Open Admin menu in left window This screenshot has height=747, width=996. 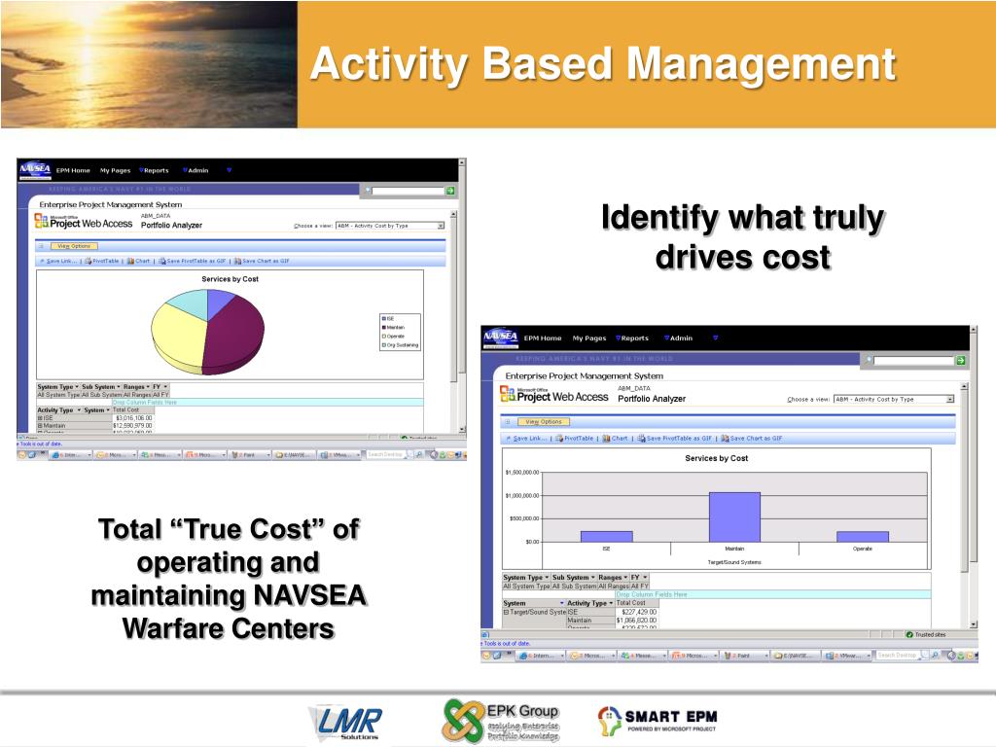[x=196, y=170]
